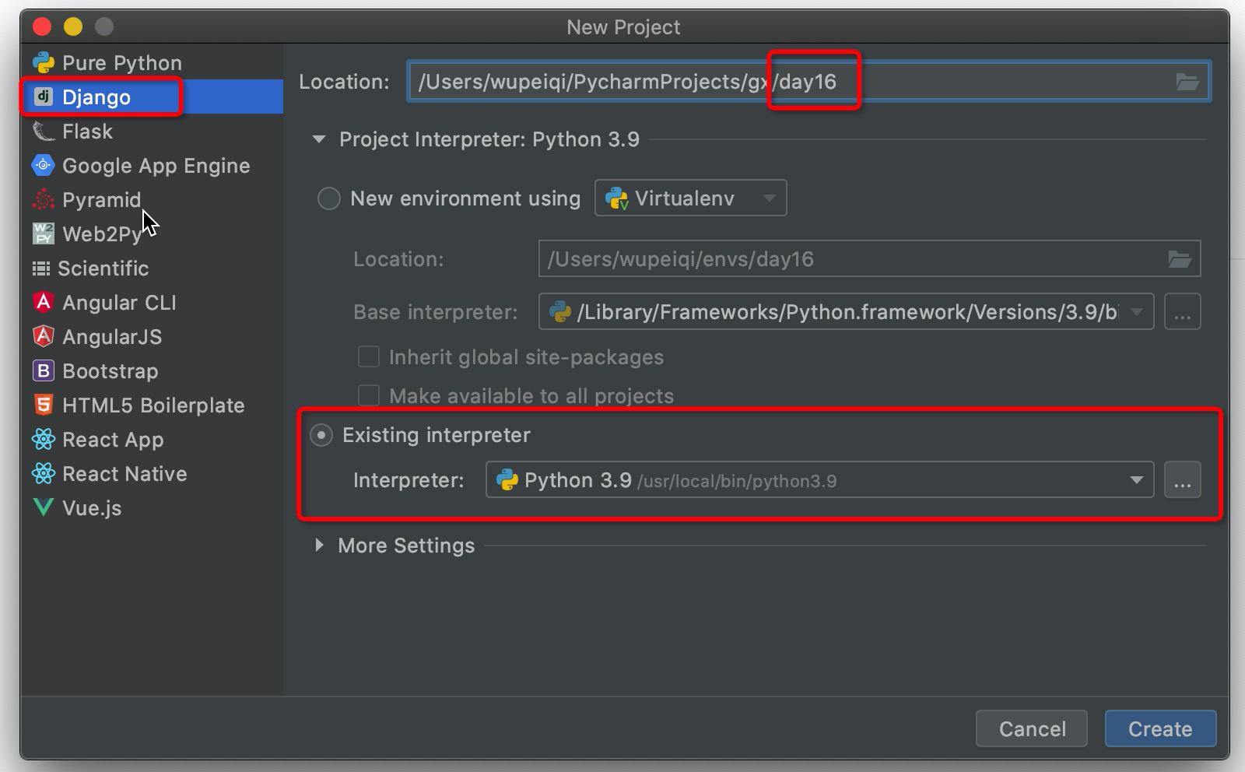This screenshot has width=1245, height=772.
Task: Click the Create button
Action: tap(1159, 729)
